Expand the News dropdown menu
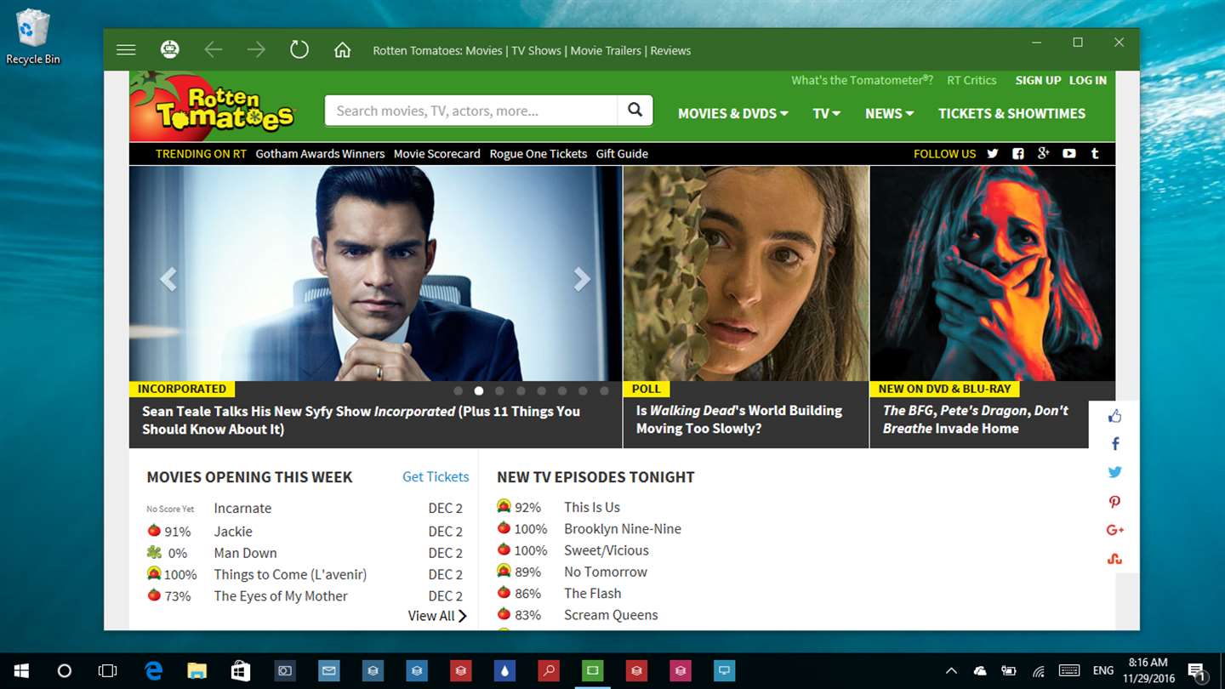Viewport: 1225px width, 689px height. pyautogui.click(x=889, y=113)
